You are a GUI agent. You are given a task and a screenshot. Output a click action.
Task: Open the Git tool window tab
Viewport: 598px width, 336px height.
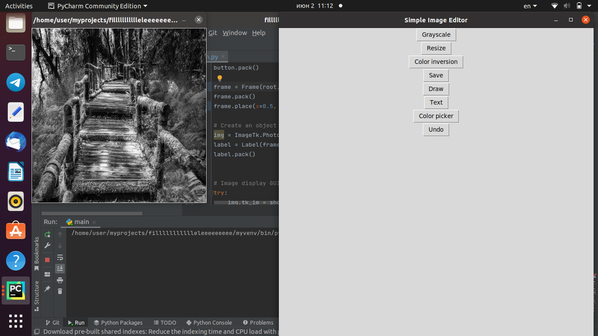(53, 322)
